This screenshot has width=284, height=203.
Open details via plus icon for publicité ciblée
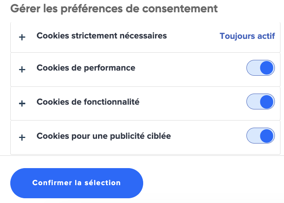point(22,138)
